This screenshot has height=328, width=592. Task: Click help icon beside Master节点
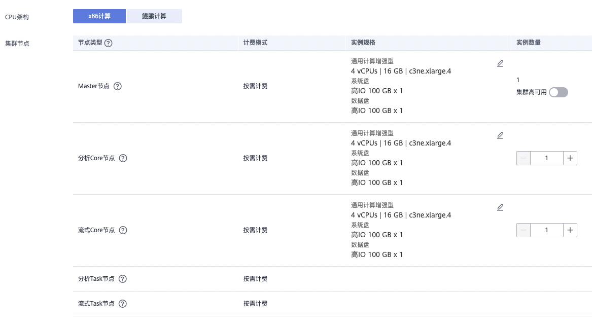(x=118, y=86)
